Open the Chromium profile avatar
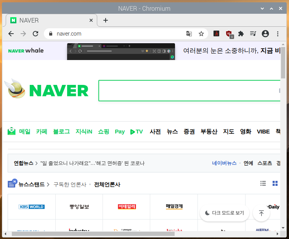This screenshot has width=289, height=239. [x=265, y=34]
